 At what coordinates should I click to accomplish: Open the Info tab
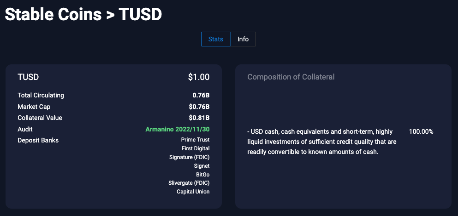point(243,39)
